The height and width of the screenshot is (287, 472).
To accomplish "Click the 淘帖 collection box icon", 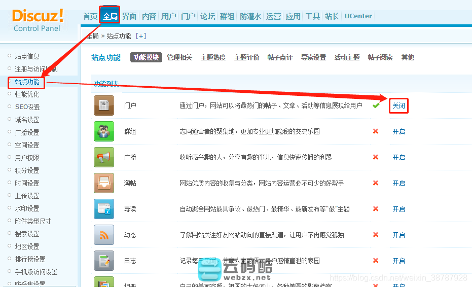I will pyautogui.click(x=104, y=183).
